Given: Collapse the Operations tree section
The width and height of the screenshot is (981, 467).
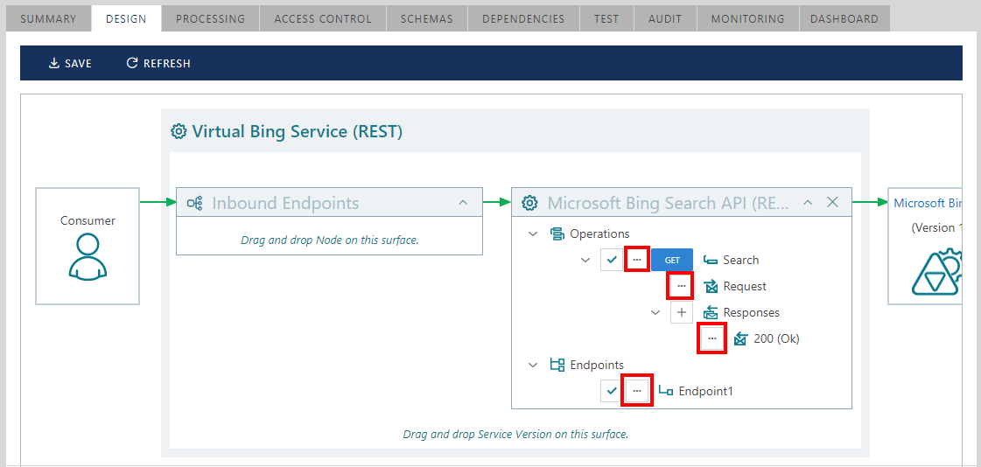Looking at the screenshot, I should (x=533, y=233).
